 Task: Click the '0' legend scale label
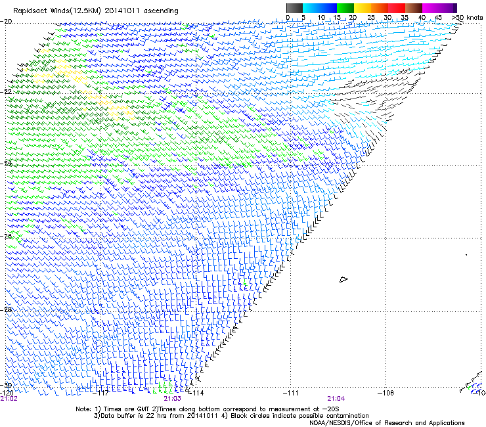coord(288,18)
